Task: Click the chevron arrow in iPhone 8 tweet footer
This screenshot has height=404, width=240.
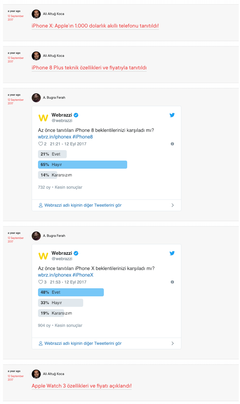Action: tap(173, 205)
